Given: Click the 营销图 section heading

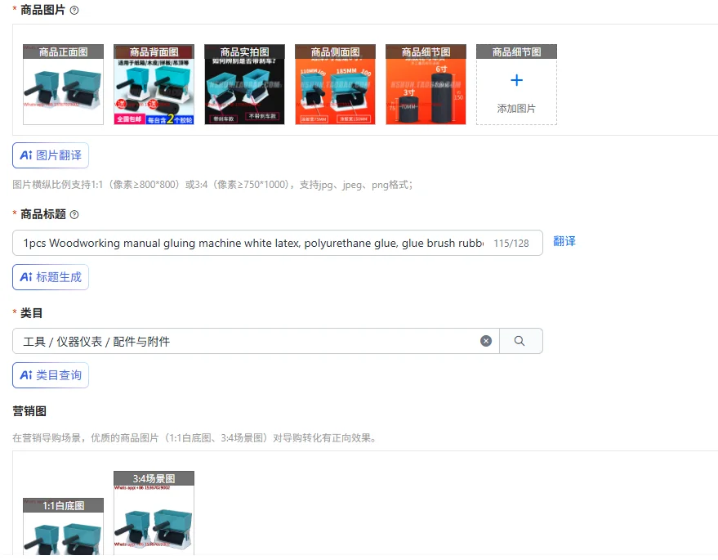Looking at the screenshot, I should pyautogui.click(x=29, y=411).
